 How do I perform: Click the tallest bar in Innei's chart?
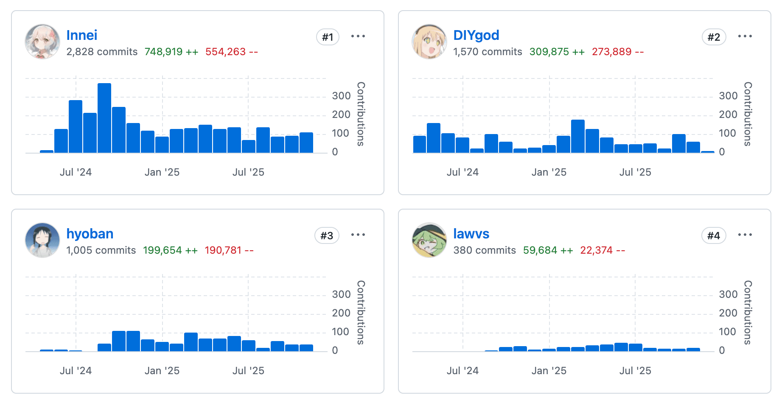click(104, 118)
